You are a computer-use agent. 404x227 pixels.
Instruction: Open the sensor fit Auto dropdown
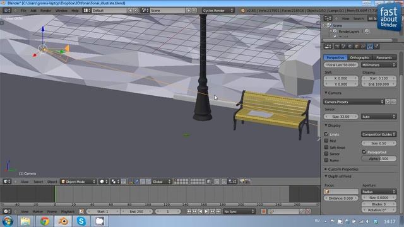(379, 117)
